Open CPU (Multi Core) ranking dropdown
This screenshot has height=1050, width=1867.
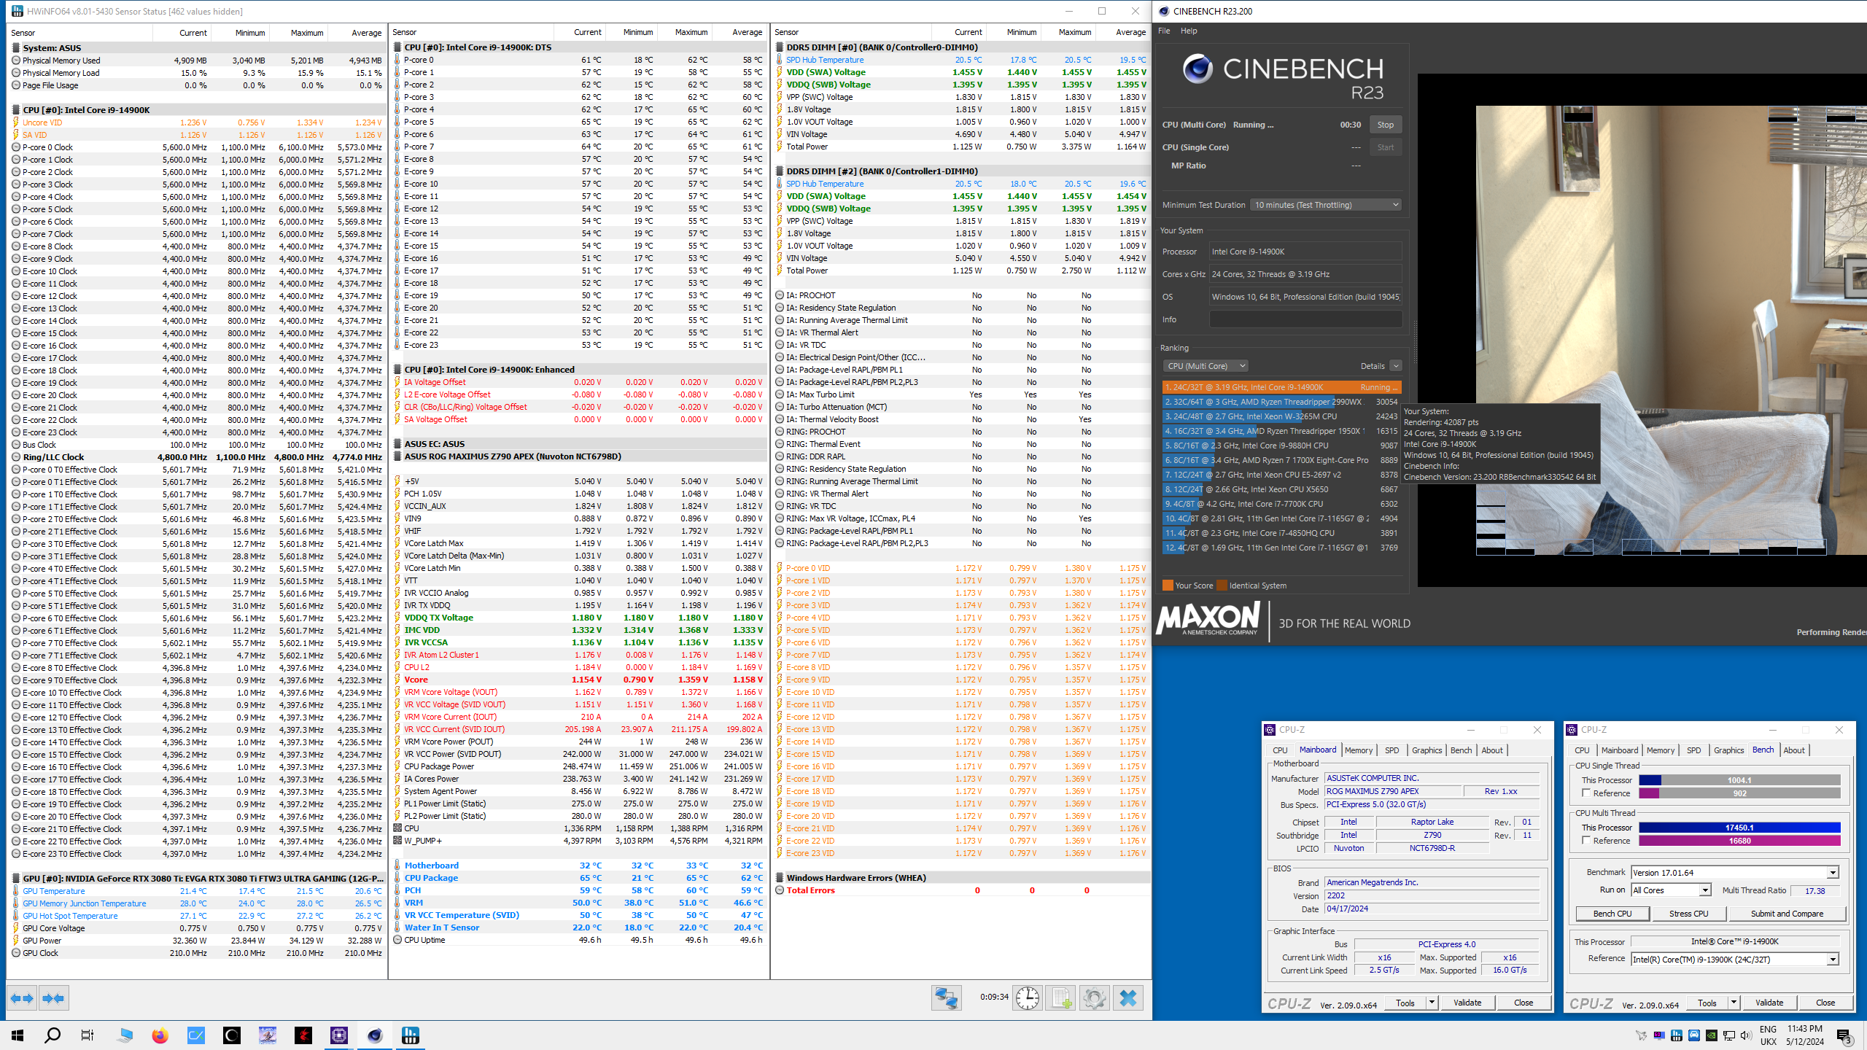[x=1206, y=366]
